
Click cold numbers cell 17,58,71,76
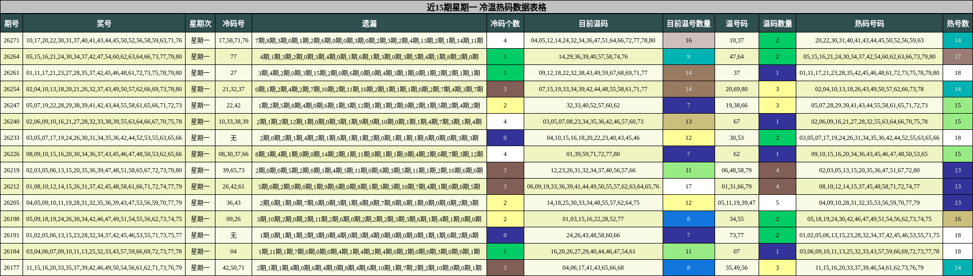233,40
